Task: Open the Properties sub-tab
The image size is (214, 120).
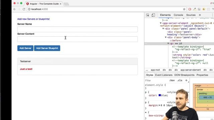Action: pyautogui.click(x=202, y=75)
